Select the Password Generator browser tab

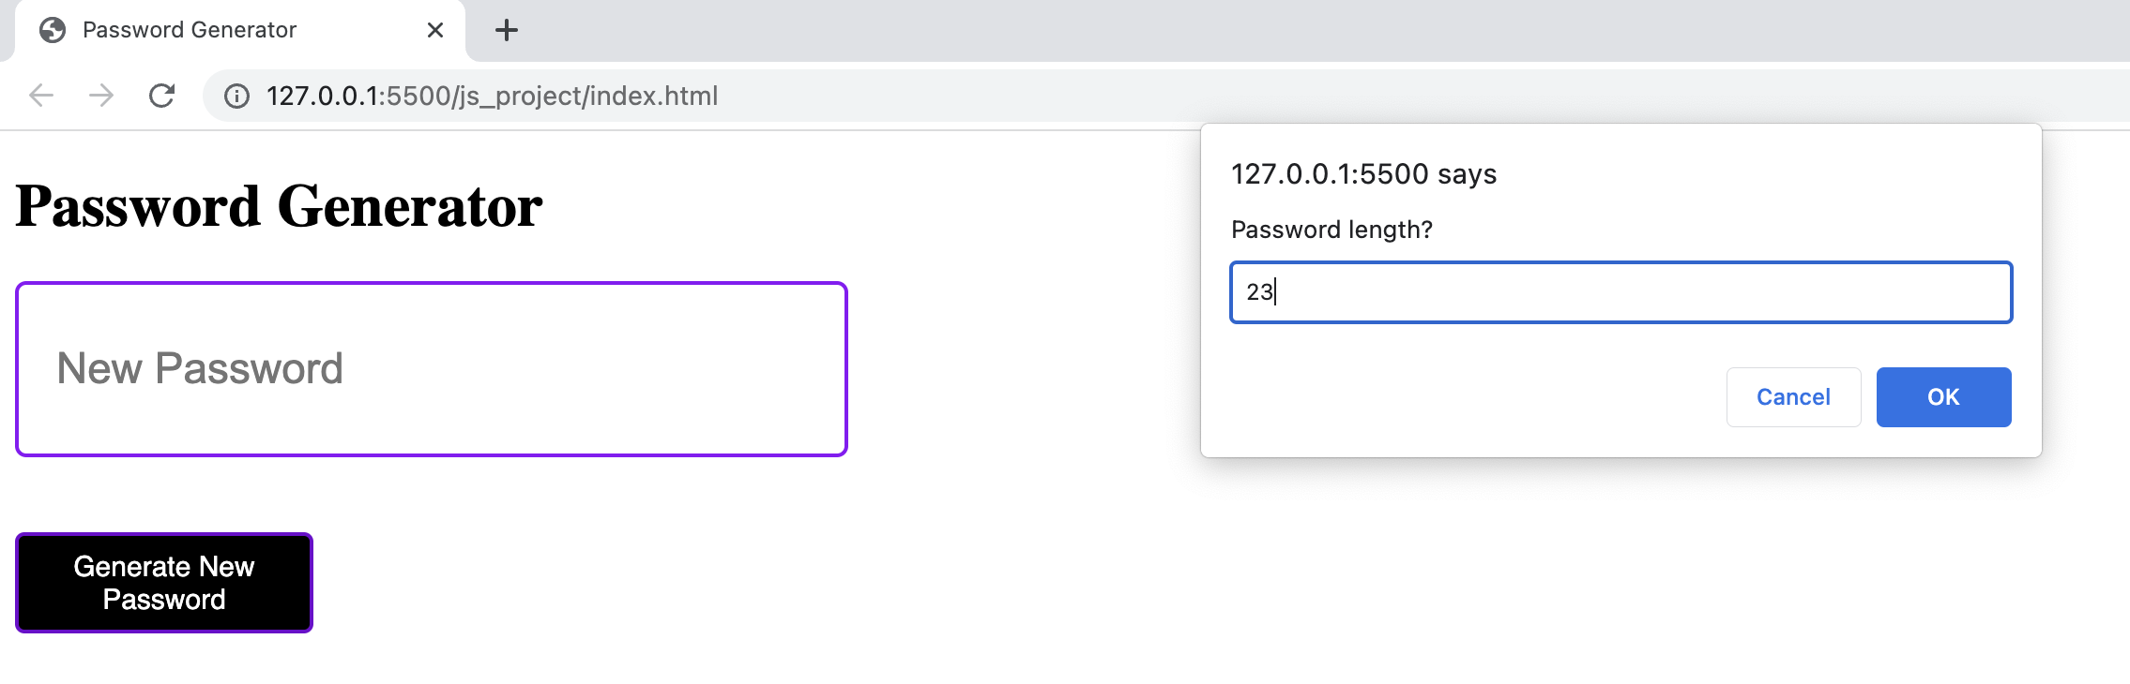(188, 29)
